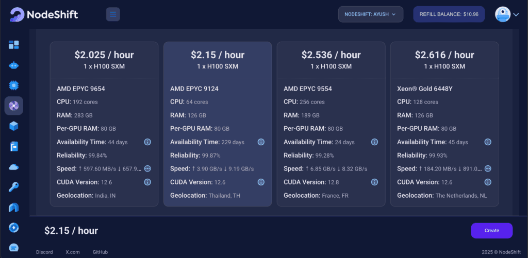
Task: Click the Reliability 99.93% value
Action: pyautogui.click(x=438, y=156)
